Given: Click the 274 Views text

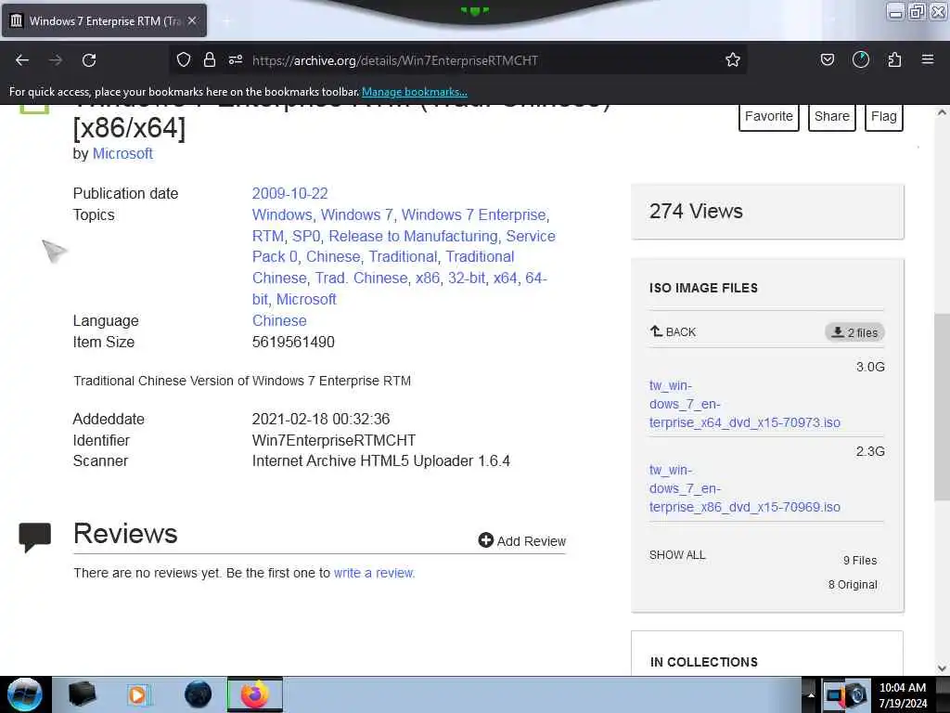Looking at the screenshot, I should point(696,211).
